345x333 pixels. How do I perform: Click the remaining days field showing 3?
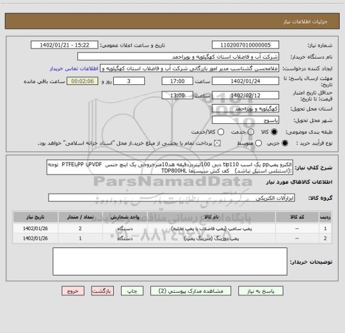pos(129,81)
